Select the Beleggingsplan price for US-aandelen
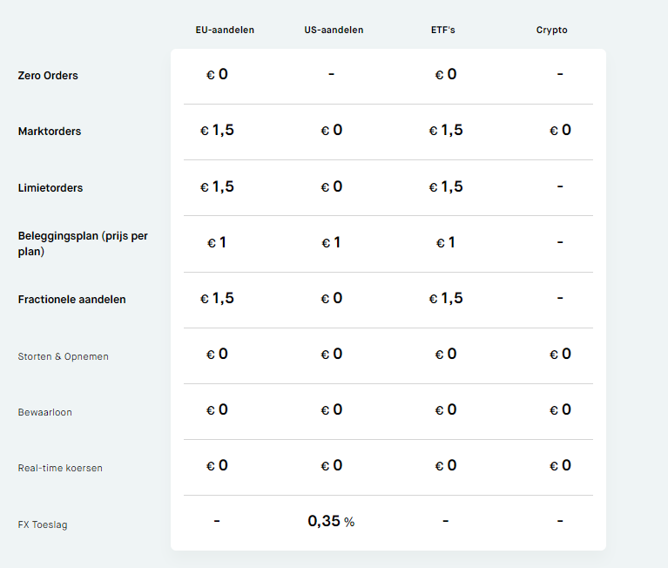668x568 pixels. point(331,242)
